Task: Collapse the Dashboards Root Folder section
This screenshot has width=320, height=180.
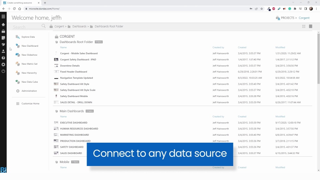Action: (x=56, y=42)
